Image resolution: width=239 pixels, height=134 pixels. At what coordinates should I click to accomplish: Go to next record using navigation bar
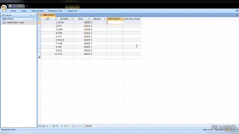click(62, 126)
